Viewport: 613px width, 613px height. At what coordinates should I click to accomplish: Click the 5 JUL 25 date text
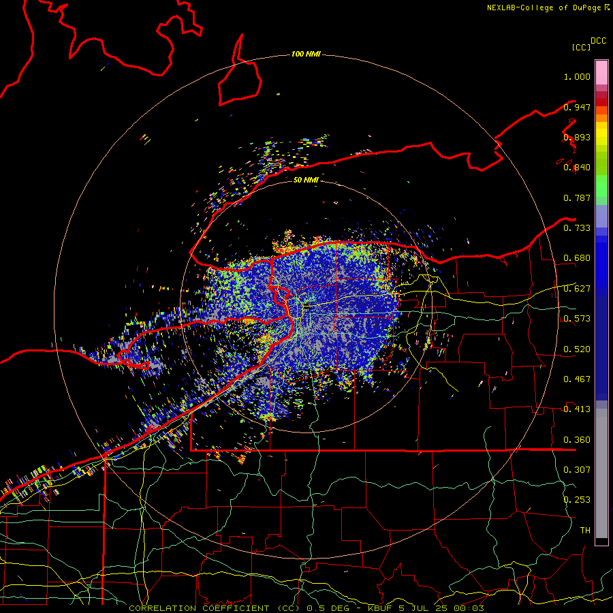tap(424, 608)
